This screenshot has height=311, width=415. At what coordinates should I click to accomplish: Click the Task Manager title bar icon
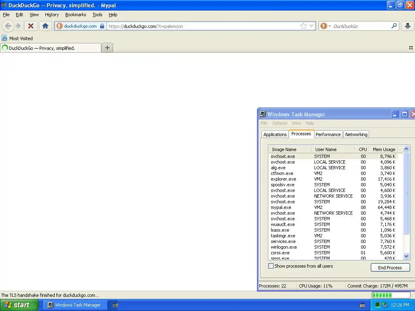(263, 114)
